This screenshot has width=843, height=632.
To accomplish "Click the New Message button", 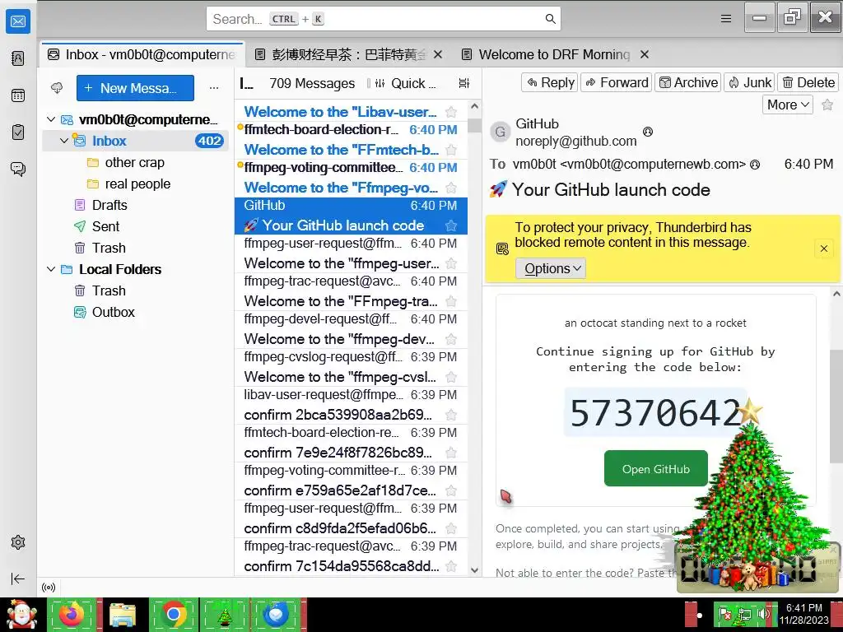I will [135, 88].
